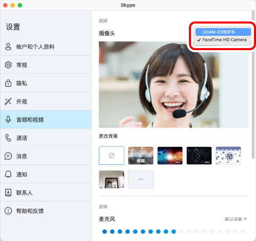Open 帐户和个人资料 settings
The image size is (256, 241).
(46, 47)
